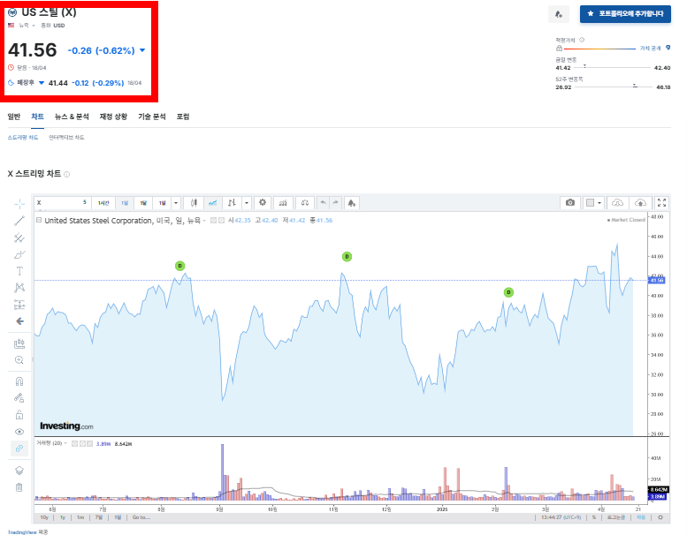This screenshot has width=687, height=535.
Task: Open compare symbols scales icon
Action: [x=305, y=202]
